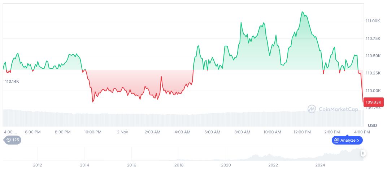387x169 pixels.
Task: Click the 110.50K price axis label
Action: (373, 56)
